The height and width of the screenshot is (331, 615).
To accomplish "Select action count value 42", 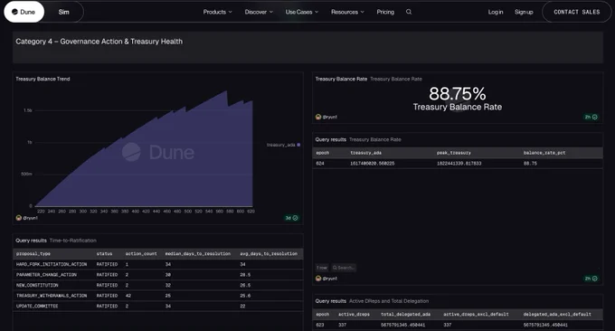I will [x=128, y=296].
